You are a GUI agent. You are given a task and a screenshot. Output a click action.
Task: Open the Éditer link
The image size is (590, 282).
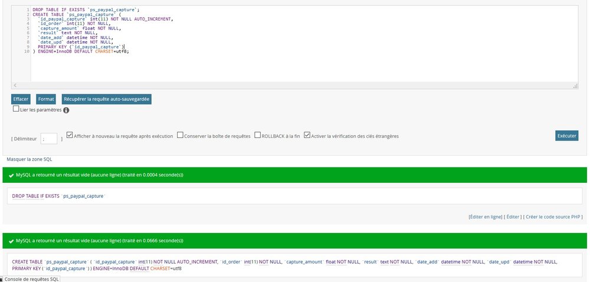pyautogui.click(x=513, y=217)
